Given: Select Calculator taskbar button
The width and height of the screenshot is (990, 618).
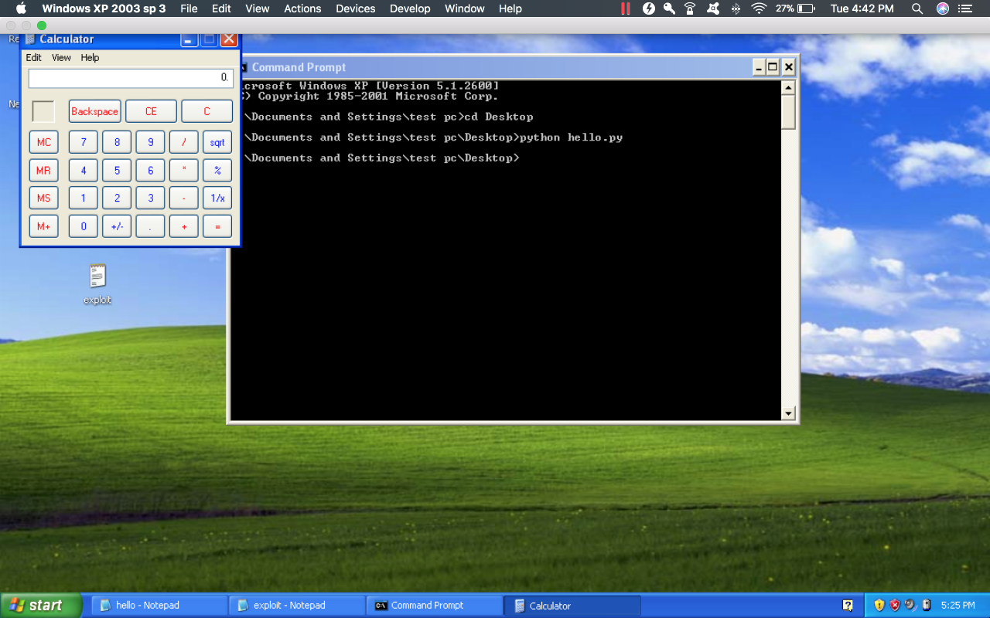Looking at the screenshot, I should [573, 606].
